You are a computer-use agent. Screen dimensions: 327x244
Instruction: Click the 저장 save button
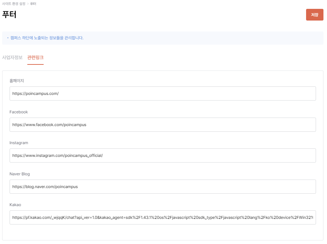(315, 15)
